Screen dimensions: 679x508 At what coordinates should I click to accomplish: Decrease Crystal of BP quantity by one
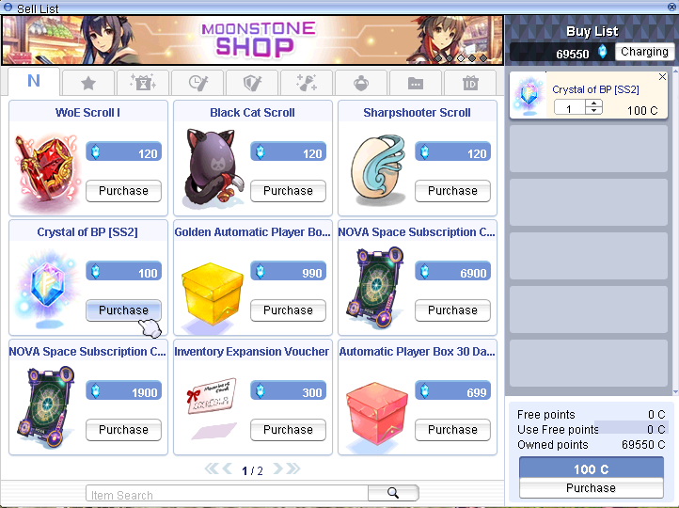click(x=593, y=110)
